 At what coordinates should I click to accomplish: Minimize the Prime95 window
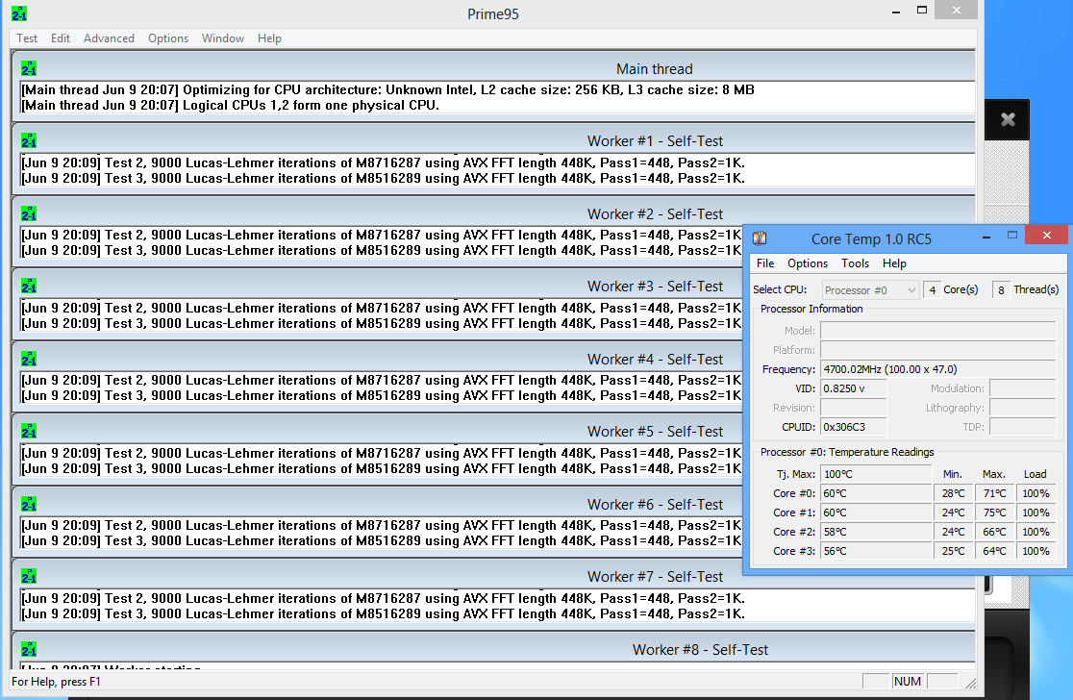(896, 12)
